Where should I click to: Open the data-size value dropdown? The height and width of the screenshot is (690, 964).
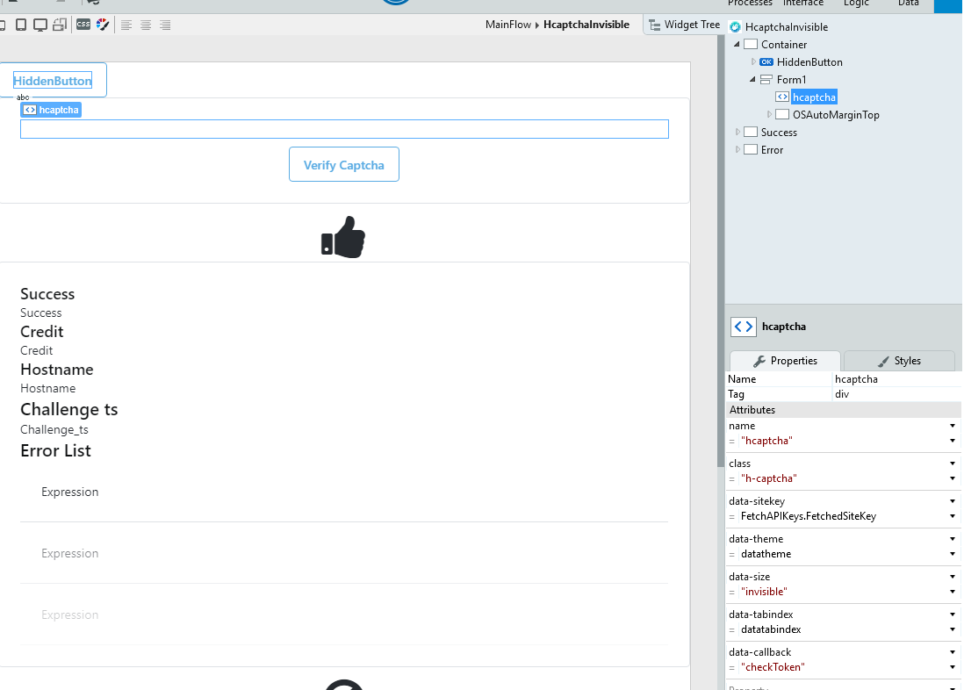coord(953,592)
